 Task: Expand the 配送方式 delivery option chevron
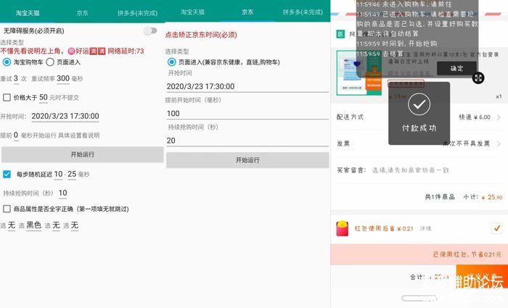tap(499, 117)
